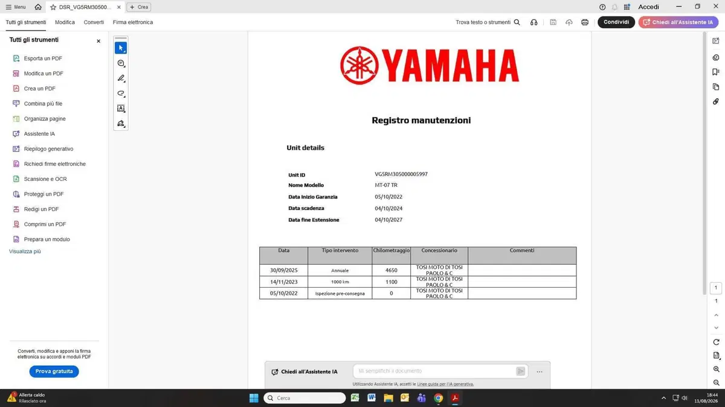The height and width of the screenshot is (407, 725).
Task: Open Proteggi un PDF tool
Action: pyautogui.click(x=43, y=194)
